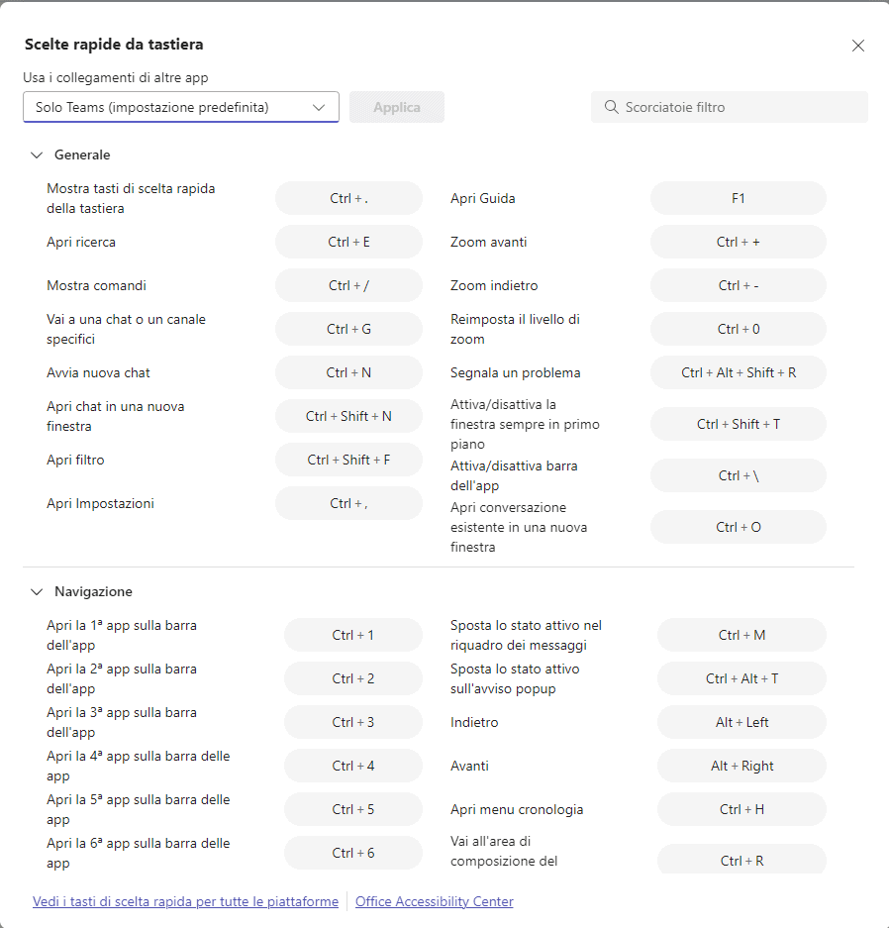This screenshot has height=928, width=889.
Task: Select the Ctrl + H shortcut pill
Action: pos(741,809)
